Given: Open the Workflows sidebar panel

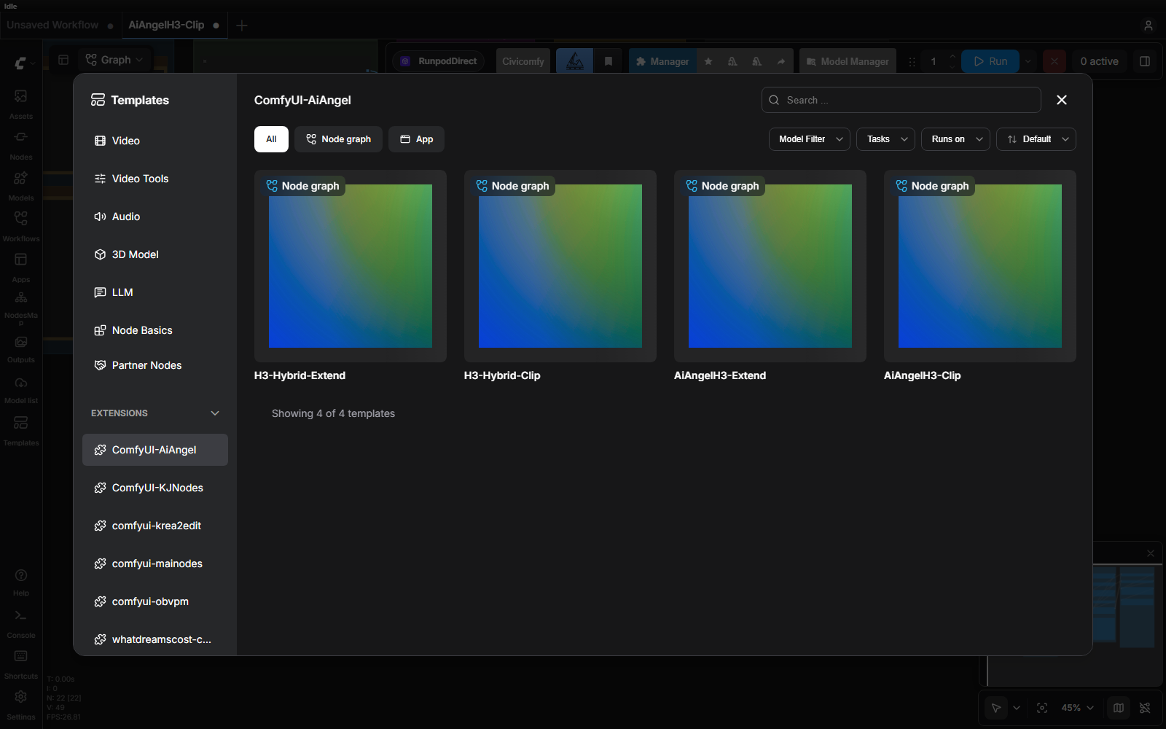Looking at the screenshot, I should [21, 226].
